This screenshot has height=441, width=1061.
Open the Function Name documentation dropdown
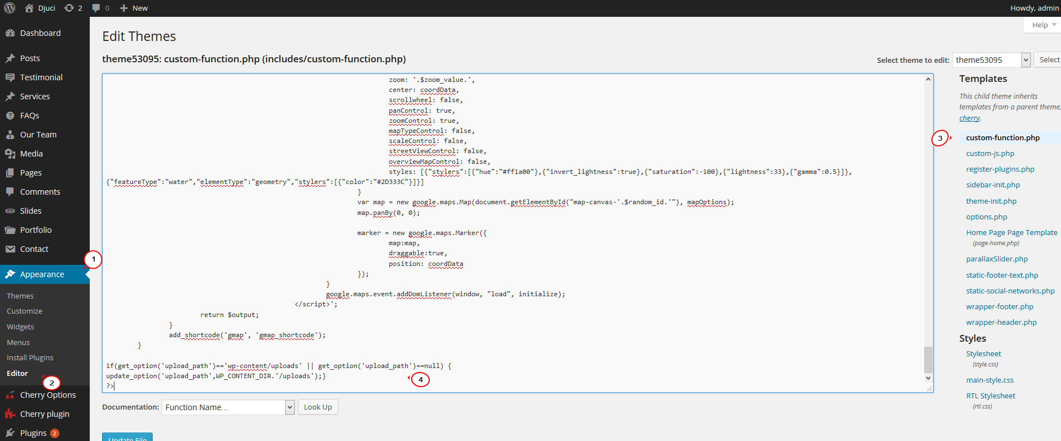tap(228, 407)
